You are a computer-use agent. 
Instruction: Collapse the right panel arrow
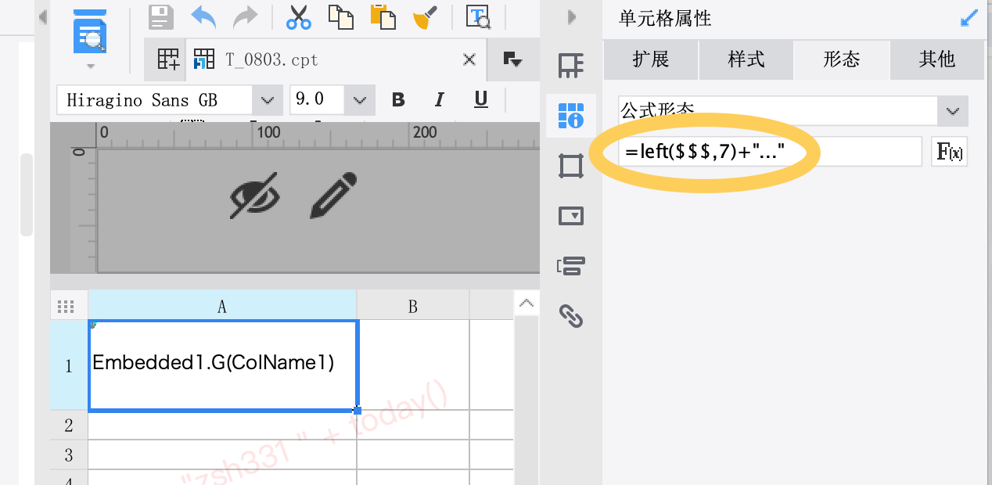[572, 16]
